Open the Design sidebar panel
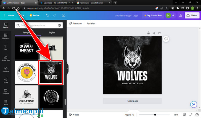 click(x=6, y=25)
